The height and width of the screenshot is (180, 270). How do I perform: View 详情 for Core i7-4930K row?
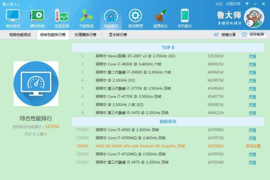[252, 64]
